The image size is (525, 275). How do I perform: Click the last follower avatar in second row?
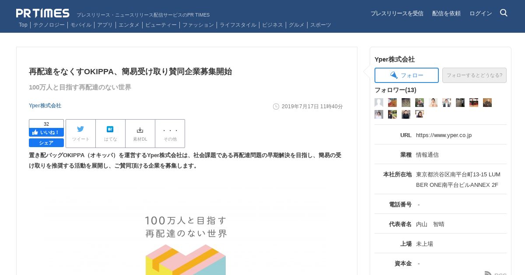click(x=420, y=114)
